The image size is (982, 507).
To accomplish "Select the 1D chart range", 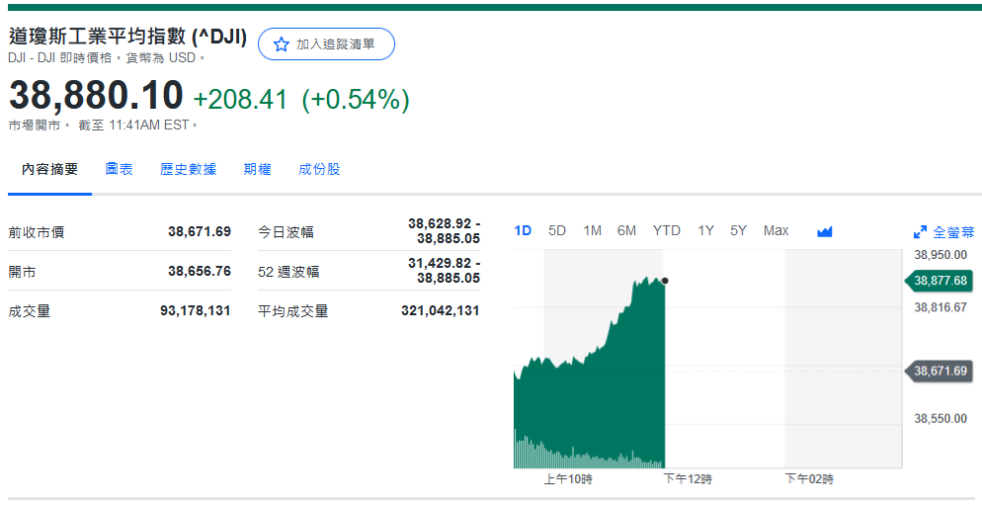I will point(523,230).
